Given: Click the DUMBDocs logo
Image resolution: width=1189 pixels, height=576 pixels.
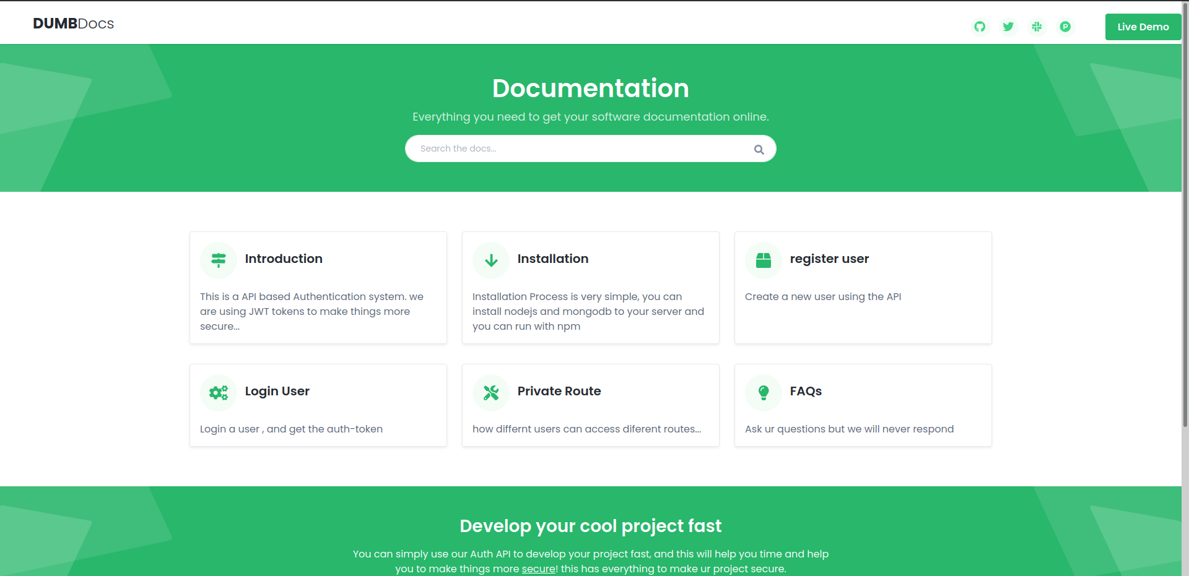Looking at the screenshot, I should [73, 24].
